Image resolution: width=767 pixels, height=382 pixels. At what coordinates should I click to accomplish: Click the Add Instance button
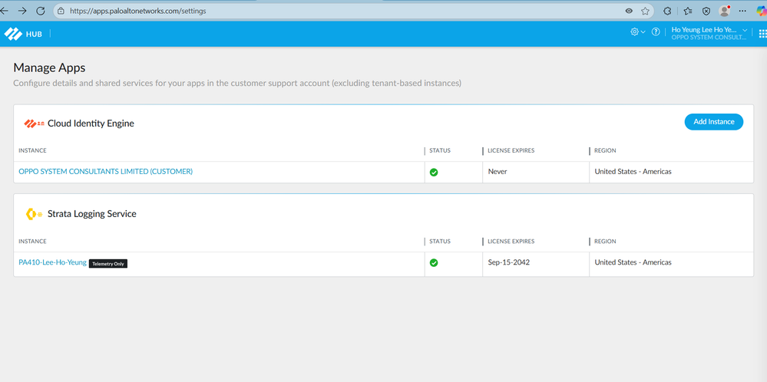point(714,122)
